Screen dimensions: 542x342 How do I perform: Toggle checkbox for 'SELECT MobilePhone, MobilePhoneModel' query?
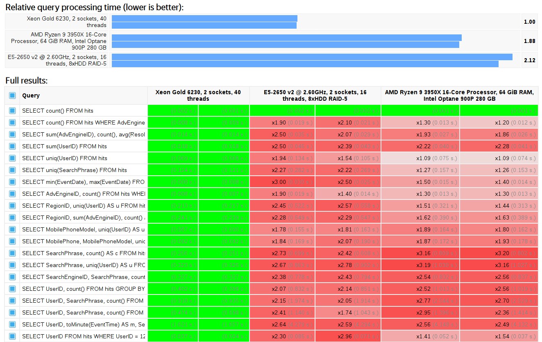(12, 241)
